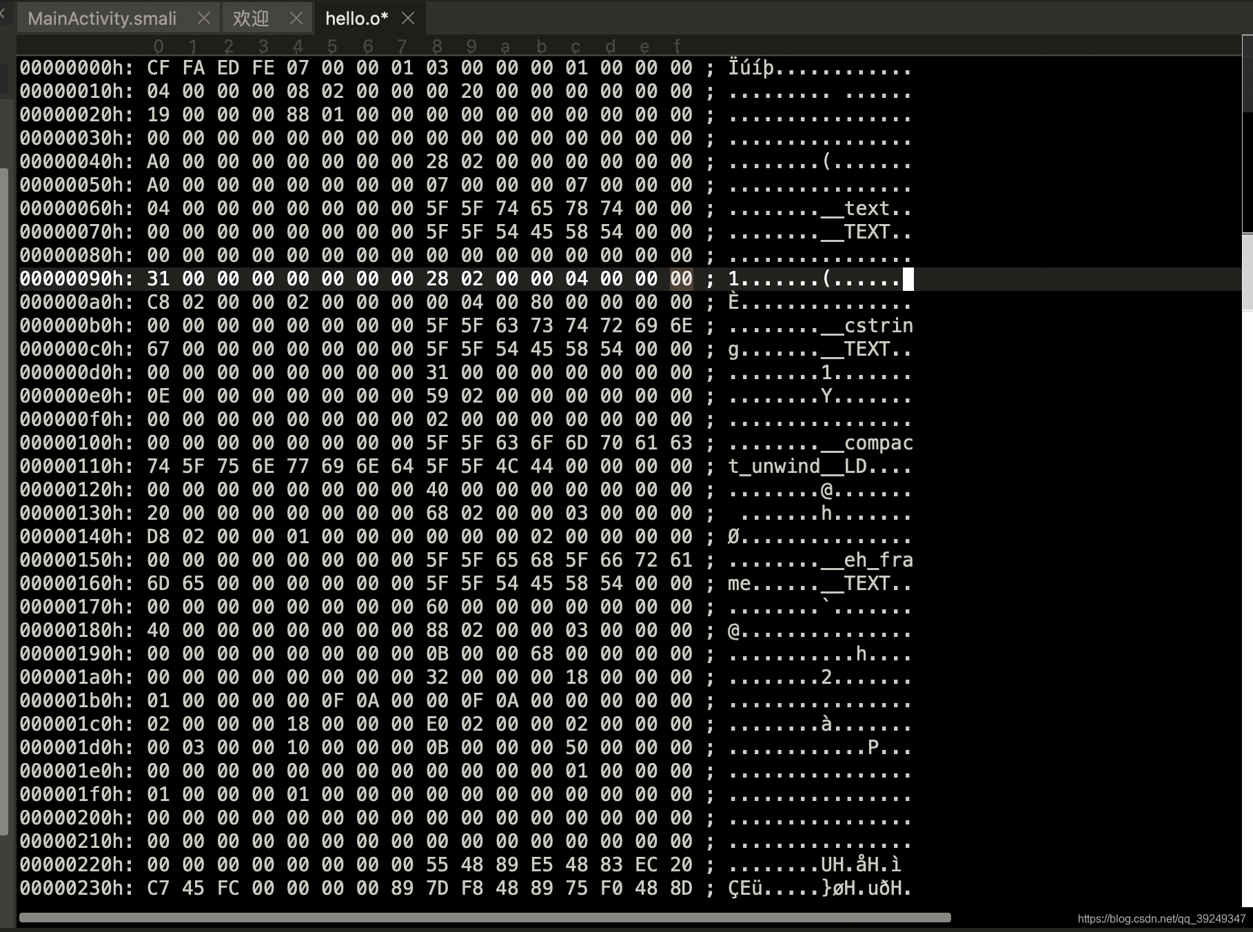Click the horizontal scrollbar at the bottom
The height and width of the screenshot is (932, 1253).
485,918
